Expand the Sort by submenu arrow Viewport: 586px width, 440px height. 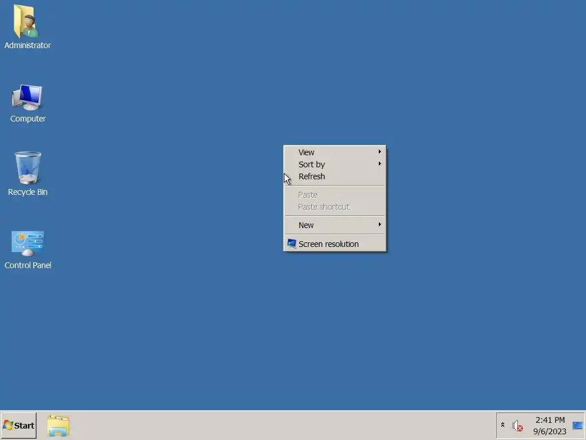pos(380,163)
